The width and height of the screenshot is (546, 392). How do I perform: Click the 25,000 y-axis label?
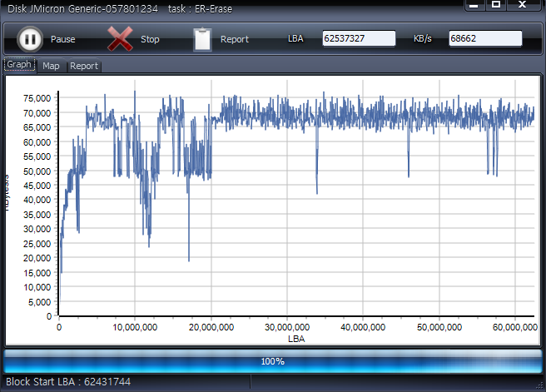[37, 244]
